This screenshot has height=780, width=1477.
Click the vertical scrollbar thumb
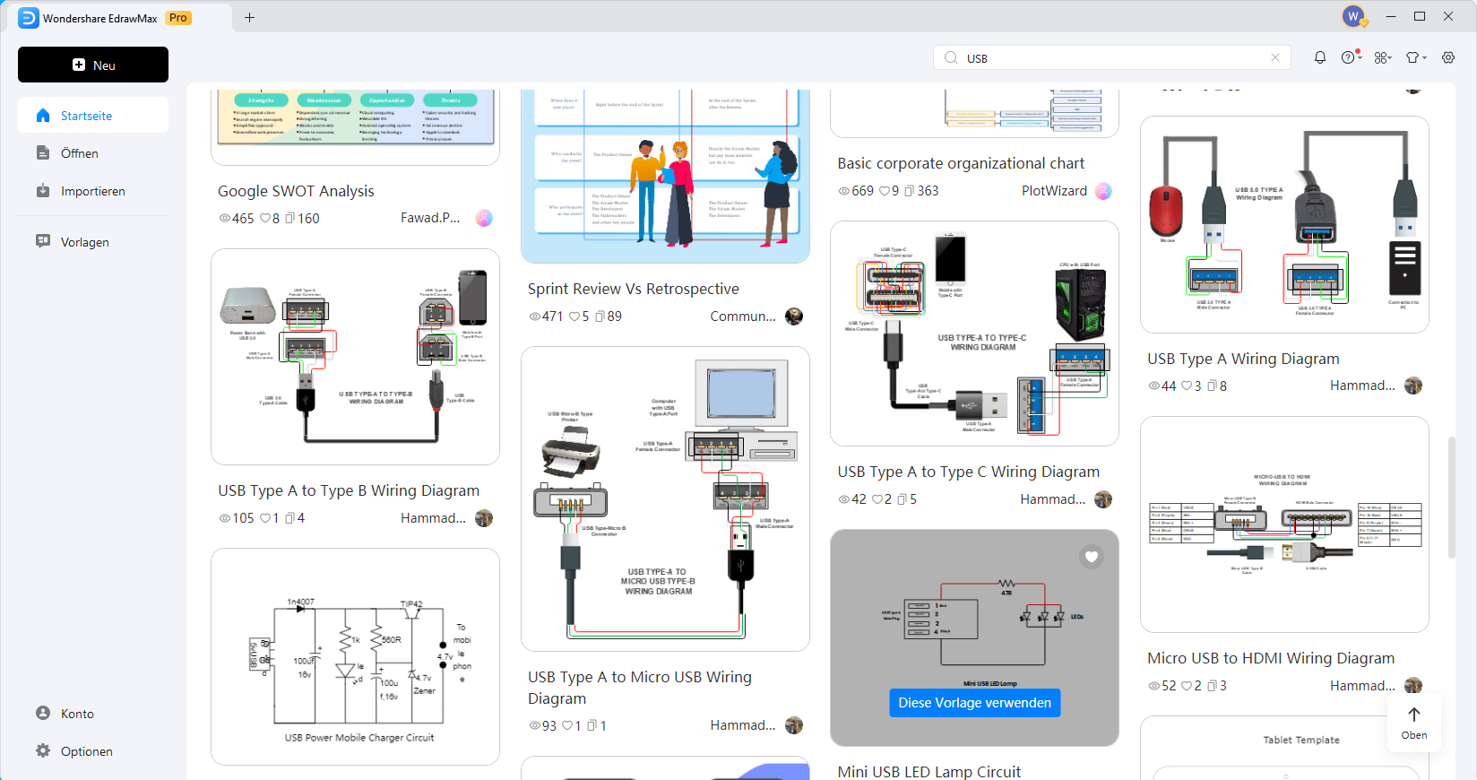coord(1452,498)
